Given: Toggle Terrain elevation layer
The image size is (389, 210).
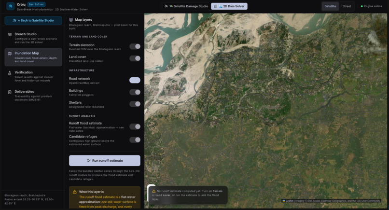Looking at the screenshot, I should 135,46.
